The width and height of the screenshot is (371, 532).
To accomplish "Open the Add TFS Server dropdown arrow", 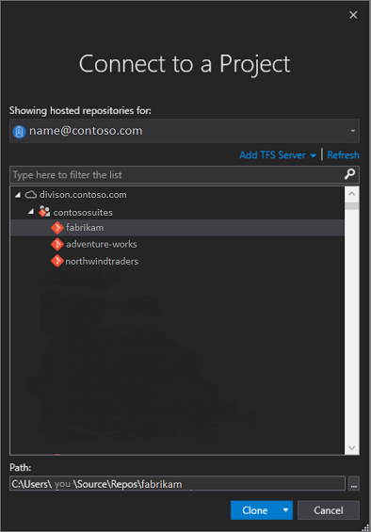I will [313, 155].
